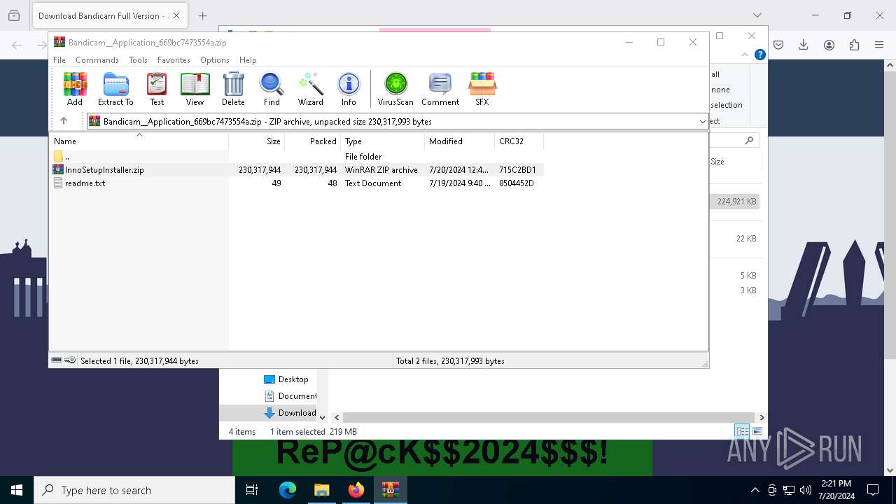This screenshot has width=896, height=504.
Task: Expand the archive path dropdown
Action: pyautogui.click(x=702, y=121)
